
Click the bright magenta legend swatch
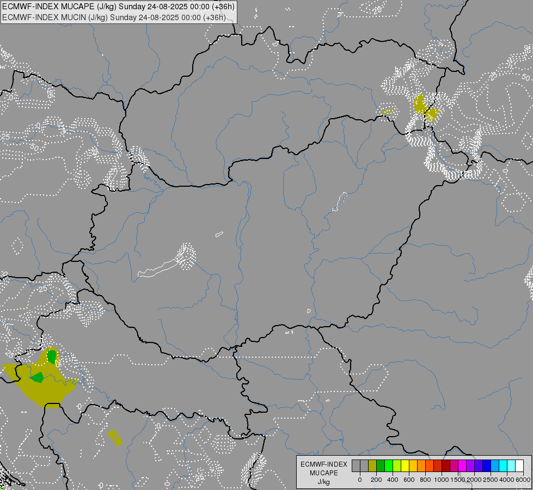462,465
